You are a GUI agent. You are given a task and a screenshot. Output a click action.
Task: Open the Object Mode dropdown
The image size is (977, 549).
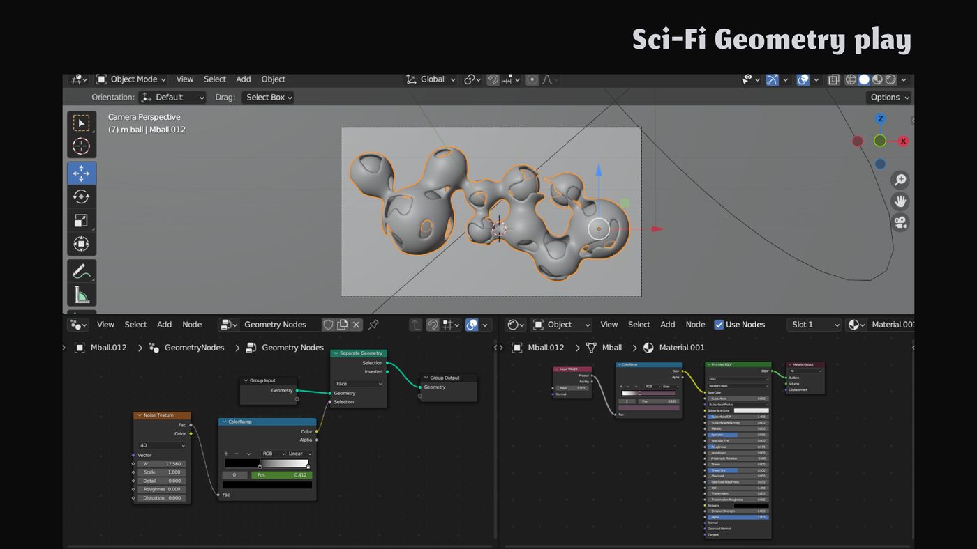pyautogui.click(x=131, y=79)
